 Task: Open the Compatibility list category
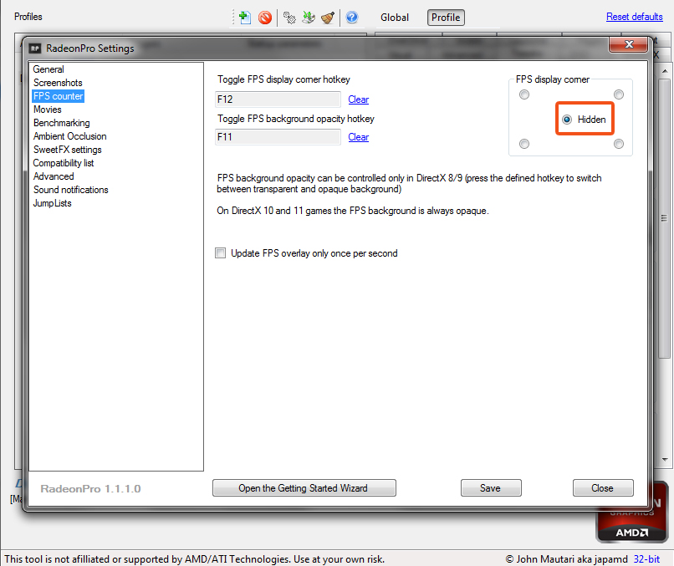pyautogui.click(x=64, y=163)
